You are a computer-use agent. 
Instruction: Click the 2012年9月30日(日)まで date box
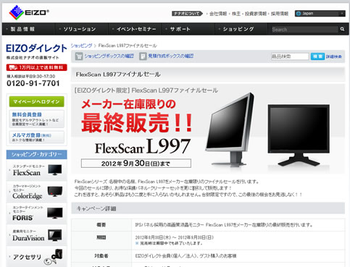[x=136, y=164]
